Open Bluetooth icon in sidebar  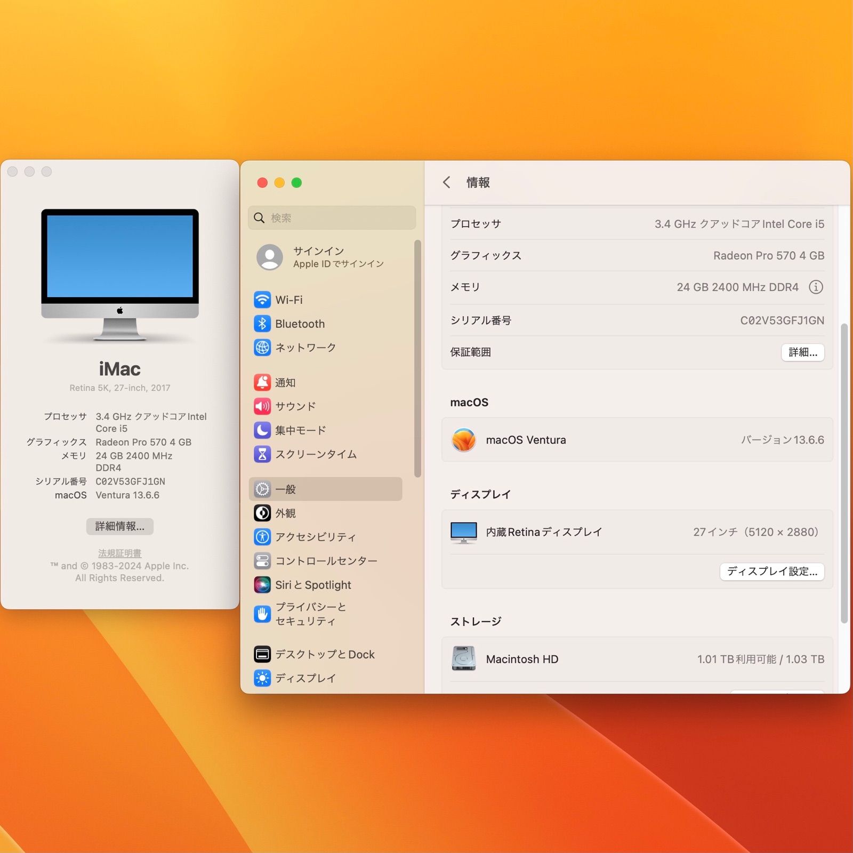click(262, 324)
